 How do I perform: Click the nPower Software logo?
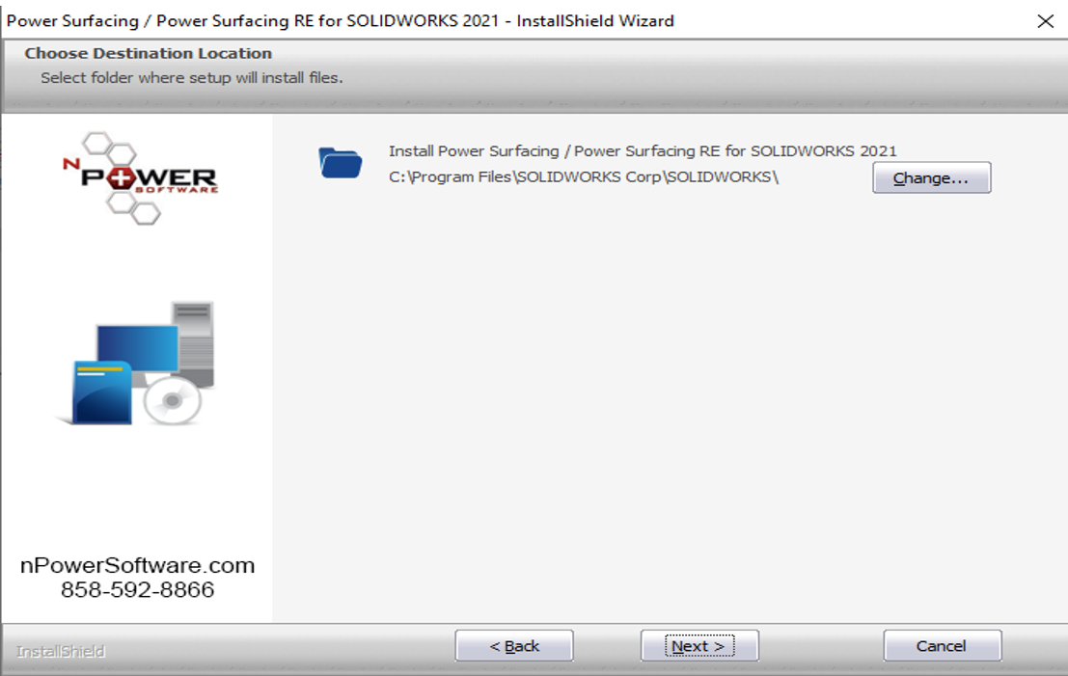140,178
